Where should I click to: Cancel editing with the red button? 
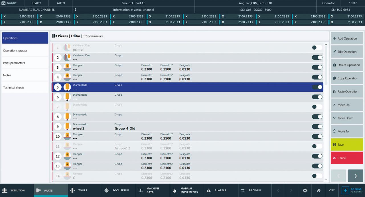347,158
